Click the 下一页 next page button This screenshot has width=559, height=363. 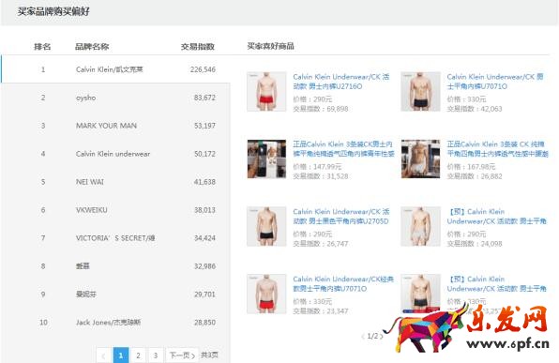[x=182, y=355]
